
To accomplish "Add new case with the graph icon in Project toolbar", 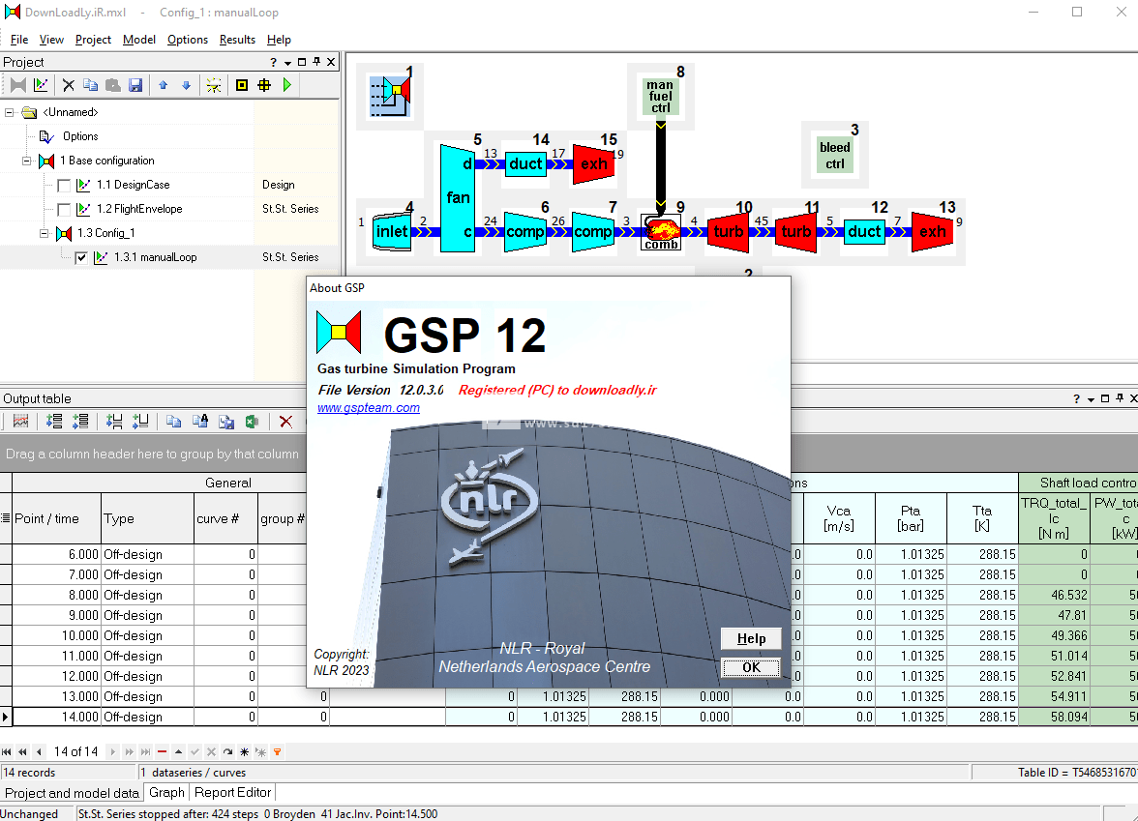I will tap(41, 85).
